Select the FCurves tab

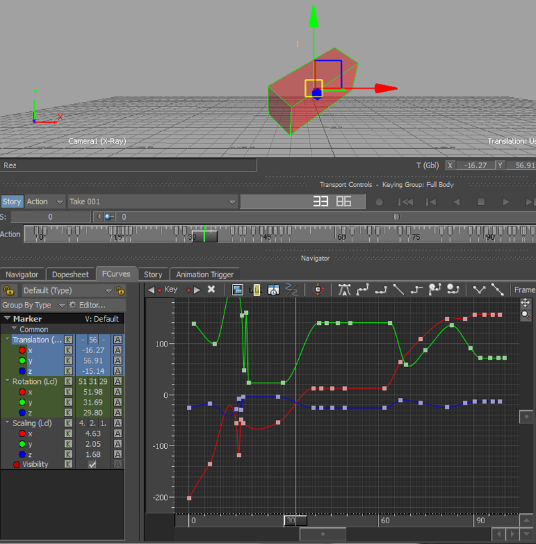click(x=116, y=274)
